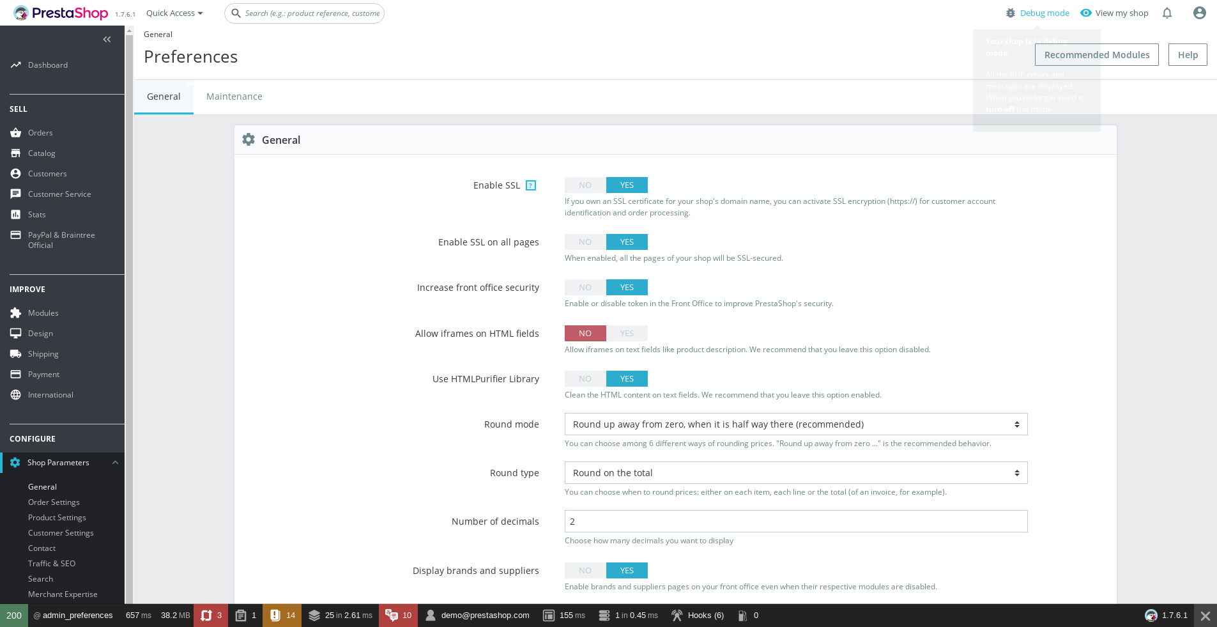Open Order Settings submenu item
1217x627 pixels.
(54, 502)
